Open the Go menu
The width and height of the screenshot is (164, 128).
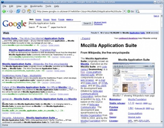[26, 6]
